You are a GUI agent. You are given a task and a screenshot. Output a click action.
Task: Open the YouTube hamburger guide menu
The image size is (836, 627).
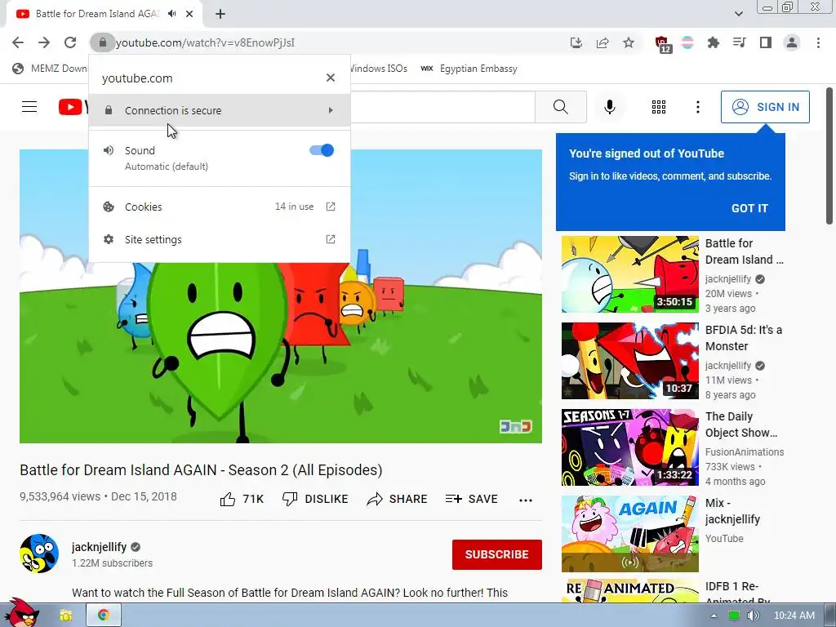(29, 107)
